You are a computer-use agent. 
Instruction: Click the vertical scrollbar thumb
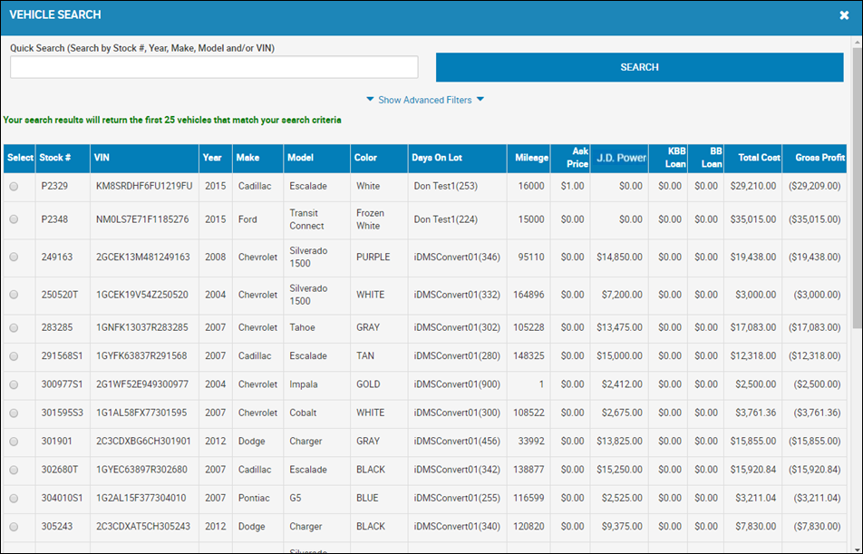click(x=857, y=189)
